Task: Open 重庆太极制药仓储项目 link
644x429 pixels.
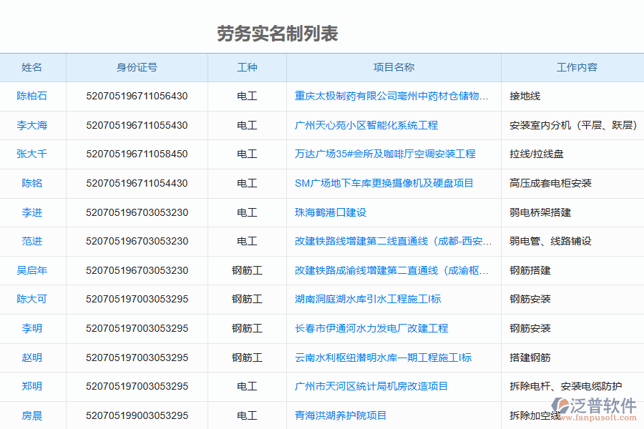Action: tap(394, 96)
